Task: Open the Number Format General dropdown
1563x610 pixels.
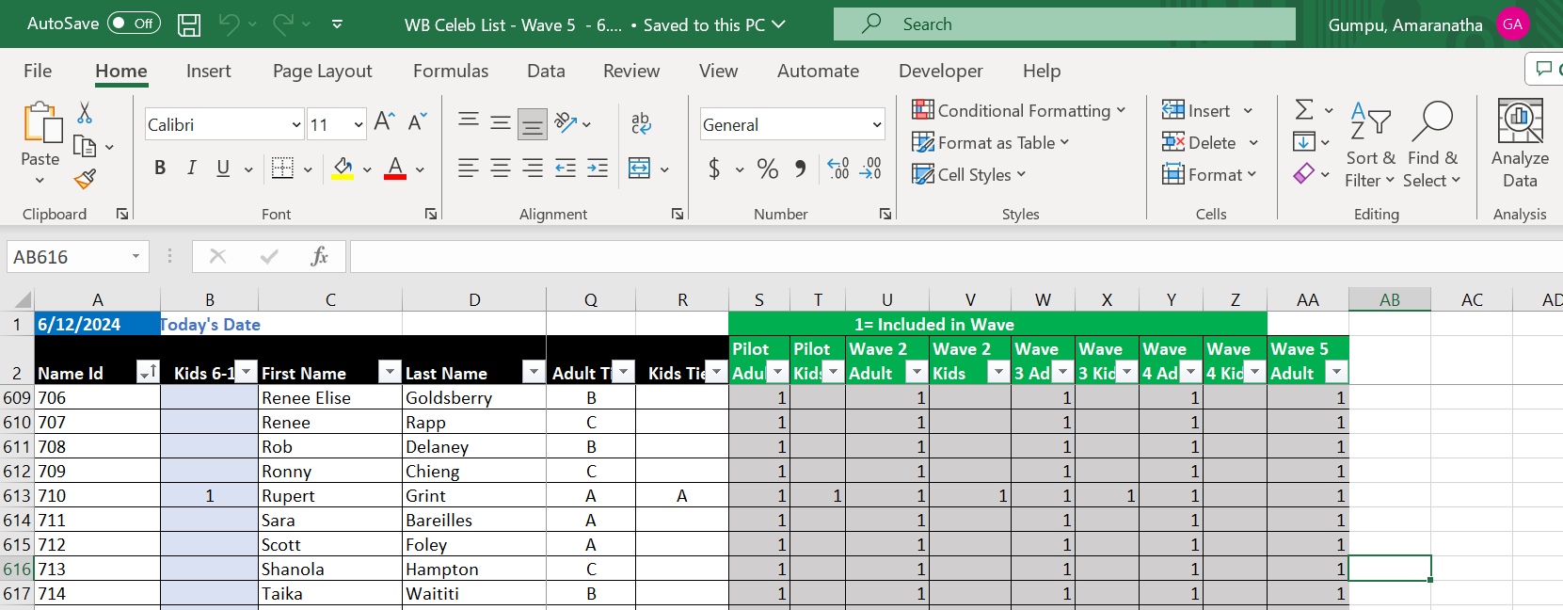Action: point(877,124)
